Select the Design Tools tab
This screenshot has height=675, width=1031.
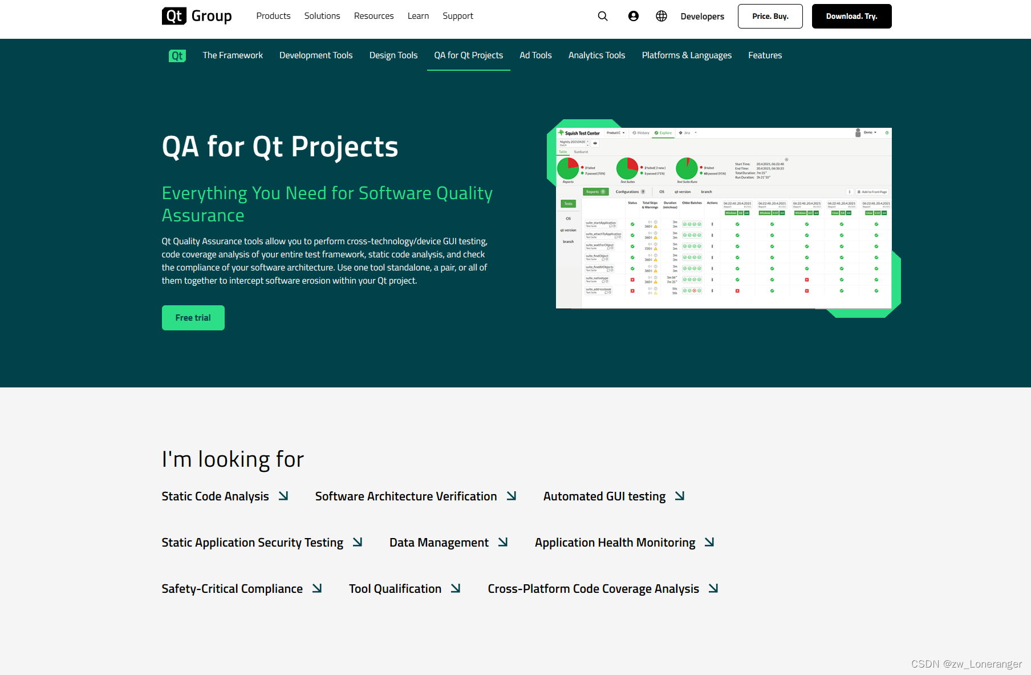click(393, 55)
